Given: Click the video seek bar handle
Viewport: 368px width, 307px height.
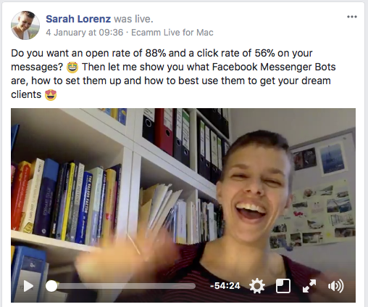Looking at the screenshot, I should click(x=51, y=286).
